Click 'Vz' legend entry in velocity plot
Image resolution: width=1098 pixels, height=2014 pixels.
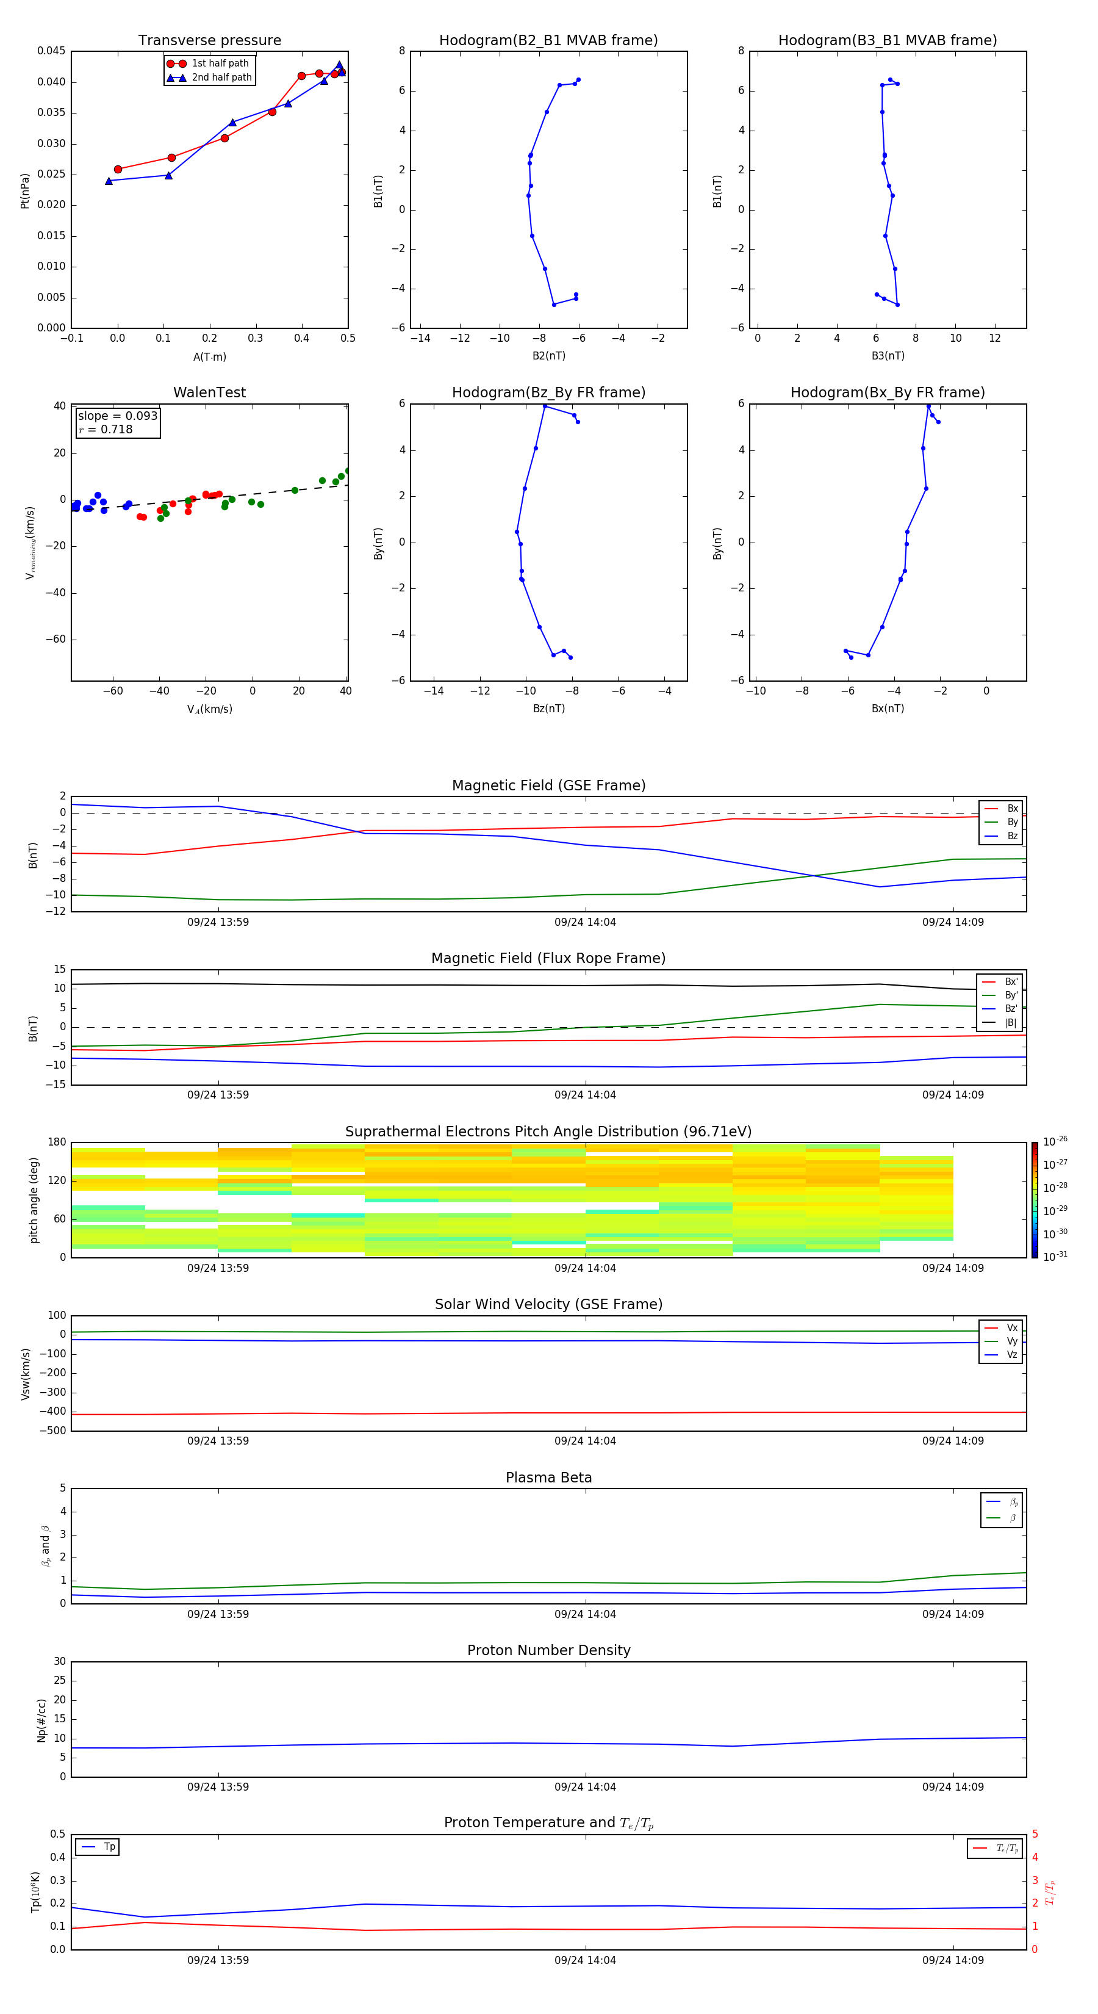point(1001,1355)
